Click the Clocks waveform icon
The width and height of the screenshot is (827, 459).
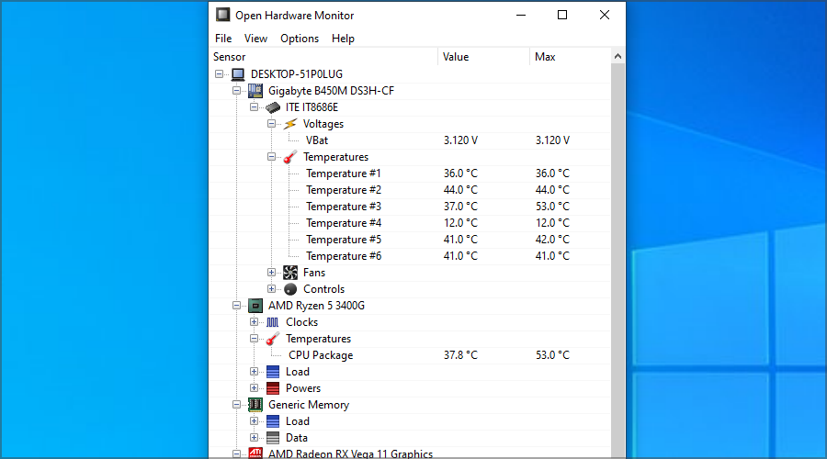click(x=273, y=322)
